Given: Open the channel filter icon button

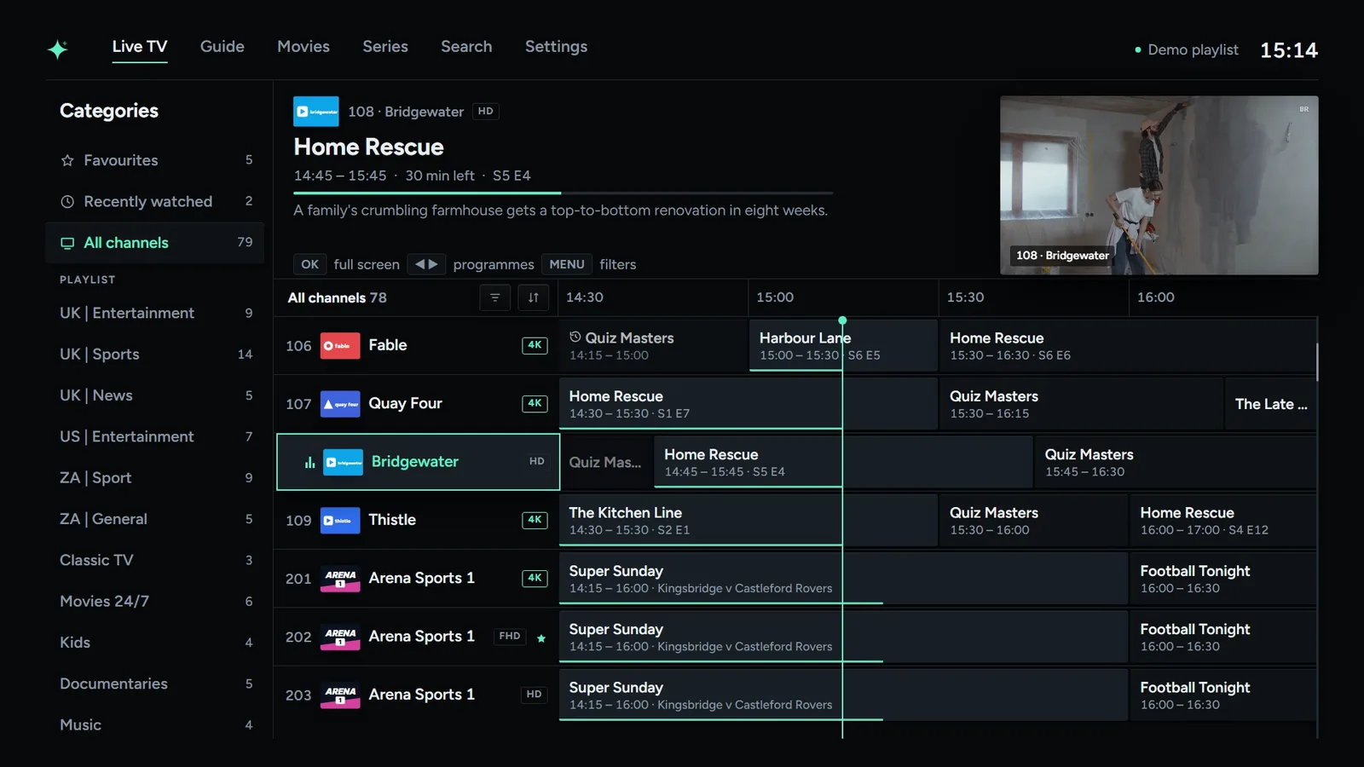Looking at the screenshot, I should (x=494, y=297).
